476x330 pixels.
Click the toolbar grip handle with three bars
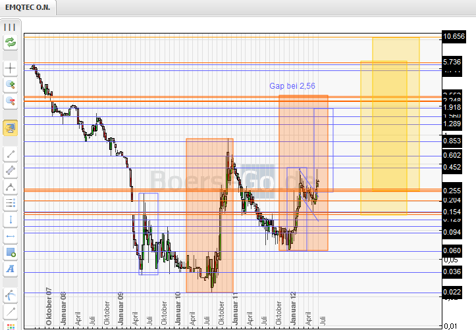10,27
